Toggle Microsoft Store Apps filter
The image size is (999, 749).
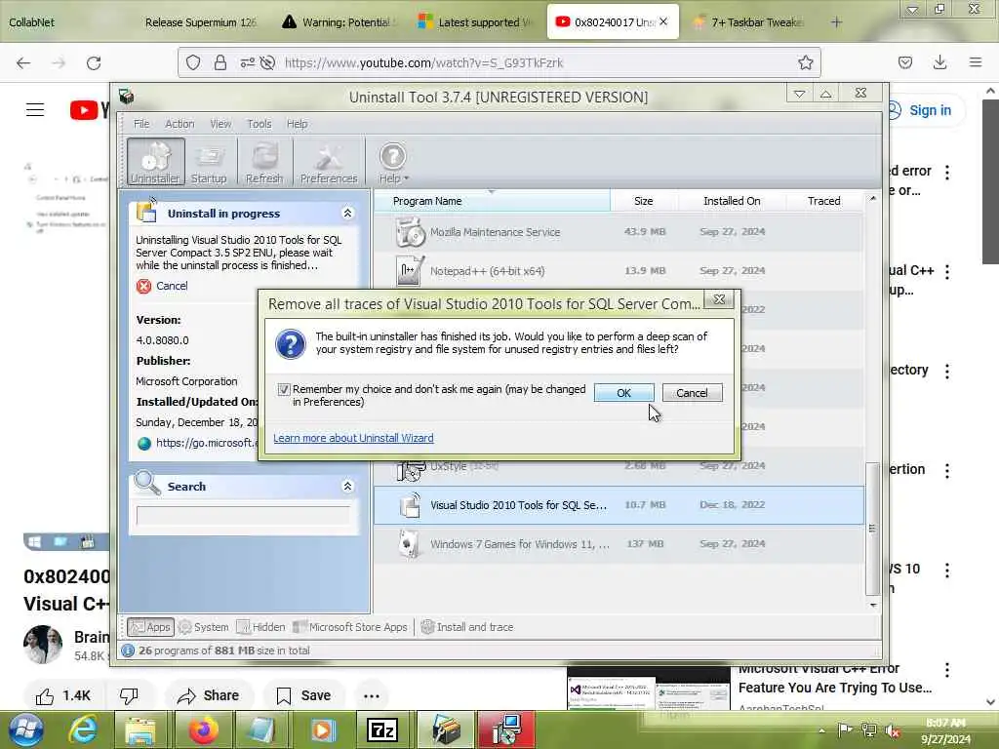(x=350, y=627)
